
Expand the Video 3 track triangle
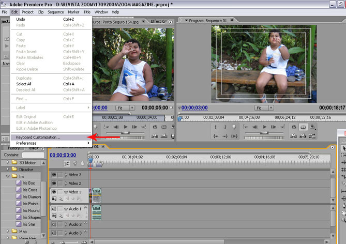coord(66,175)
